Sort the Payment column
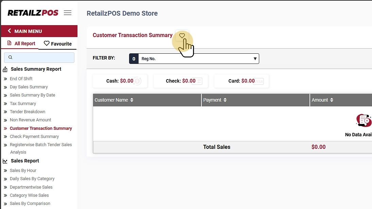Image resolution: width=372 pixels, height=209 pixels. pos(225,100)
